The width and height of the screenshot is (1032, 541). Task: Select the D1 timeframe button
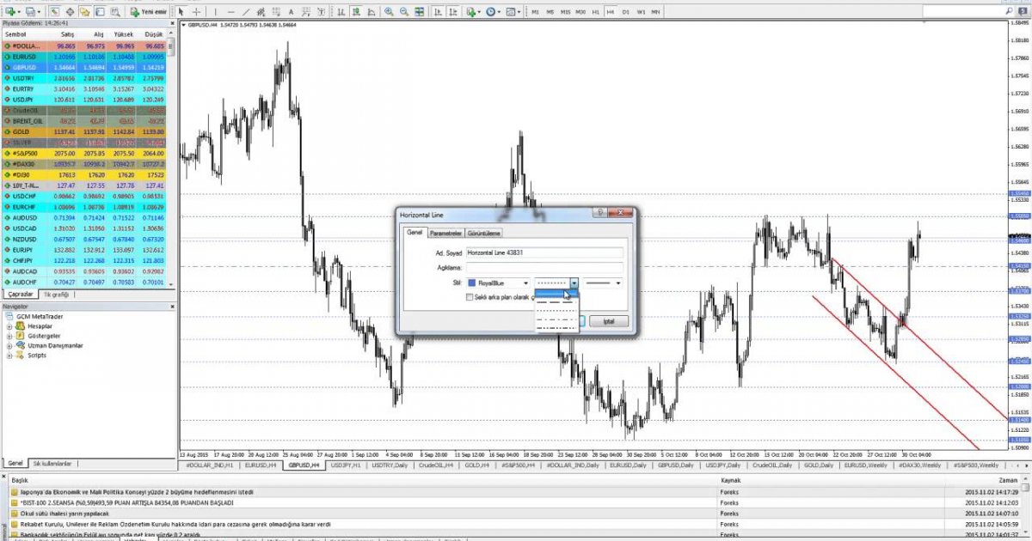(625, 12)
